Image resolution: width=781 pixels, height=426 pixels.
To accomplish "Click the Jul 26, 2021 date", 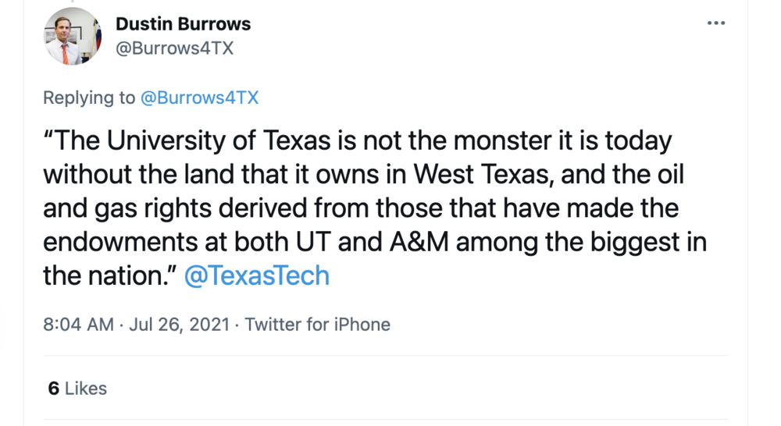I will [179, 325].
